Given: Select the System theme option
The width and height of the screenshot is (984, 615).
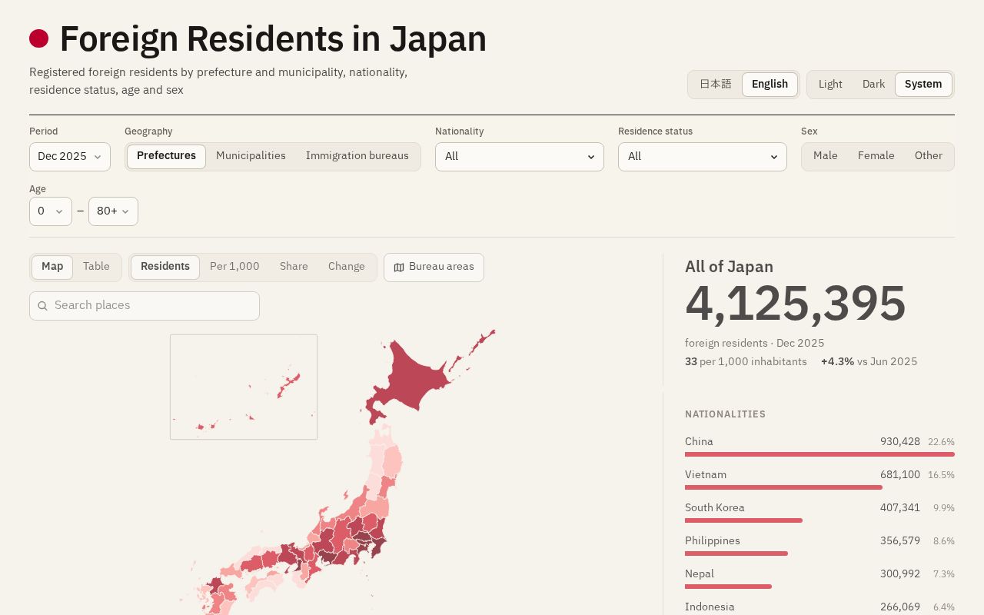Looking at the screenshot, I should [x=923, y=85].
